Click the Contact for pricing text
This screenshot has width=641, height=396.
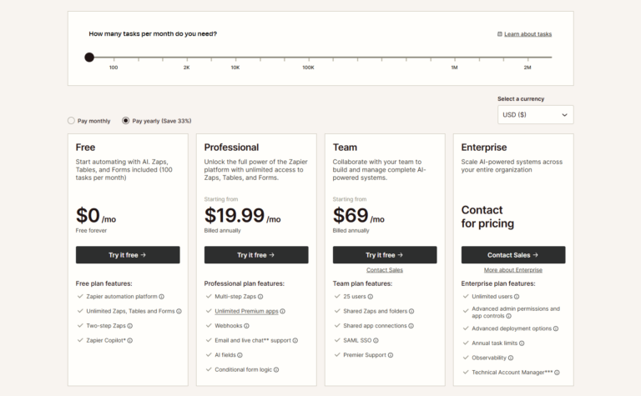[x=487, y=217]
